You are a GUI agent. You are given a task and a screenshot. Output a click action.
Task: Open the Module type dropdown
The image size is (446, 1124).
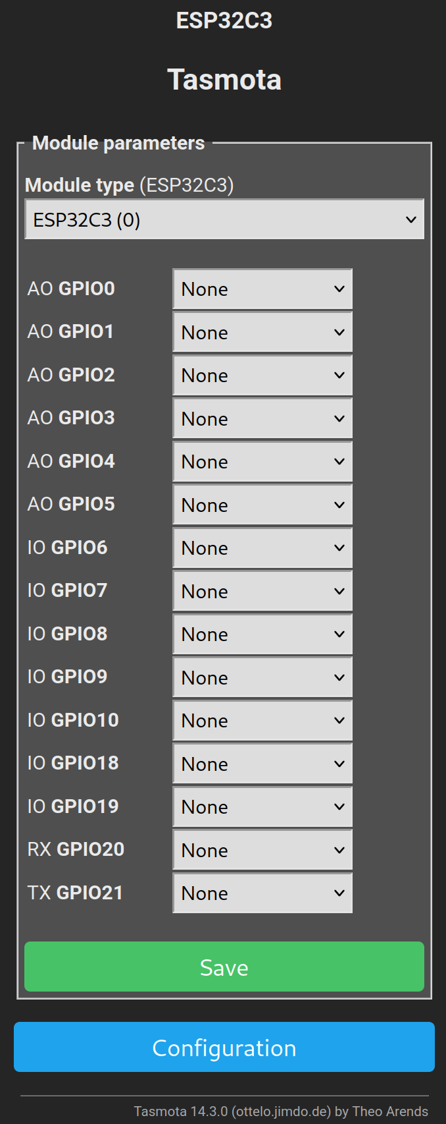click(224, 219)
